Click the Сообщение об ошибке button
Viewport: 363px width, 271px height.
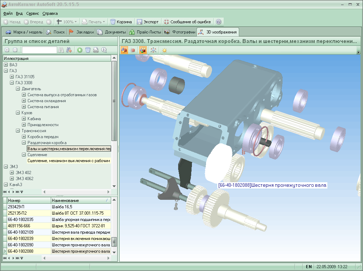pyautogui.click(x=187, y=22)
